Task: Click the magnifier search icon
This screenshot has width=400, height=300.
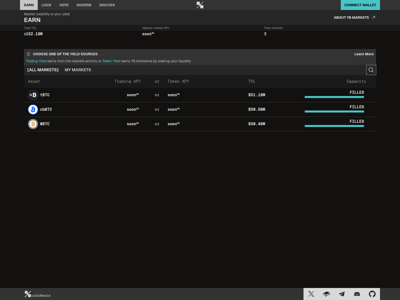Action: 371,70
